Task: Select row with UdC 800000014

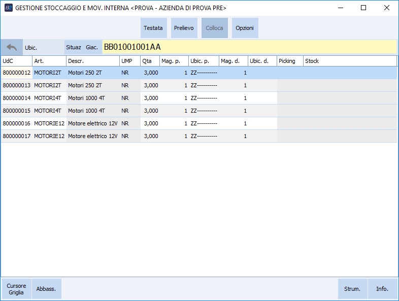Action: pyautogui.click(x=17, y=98)
